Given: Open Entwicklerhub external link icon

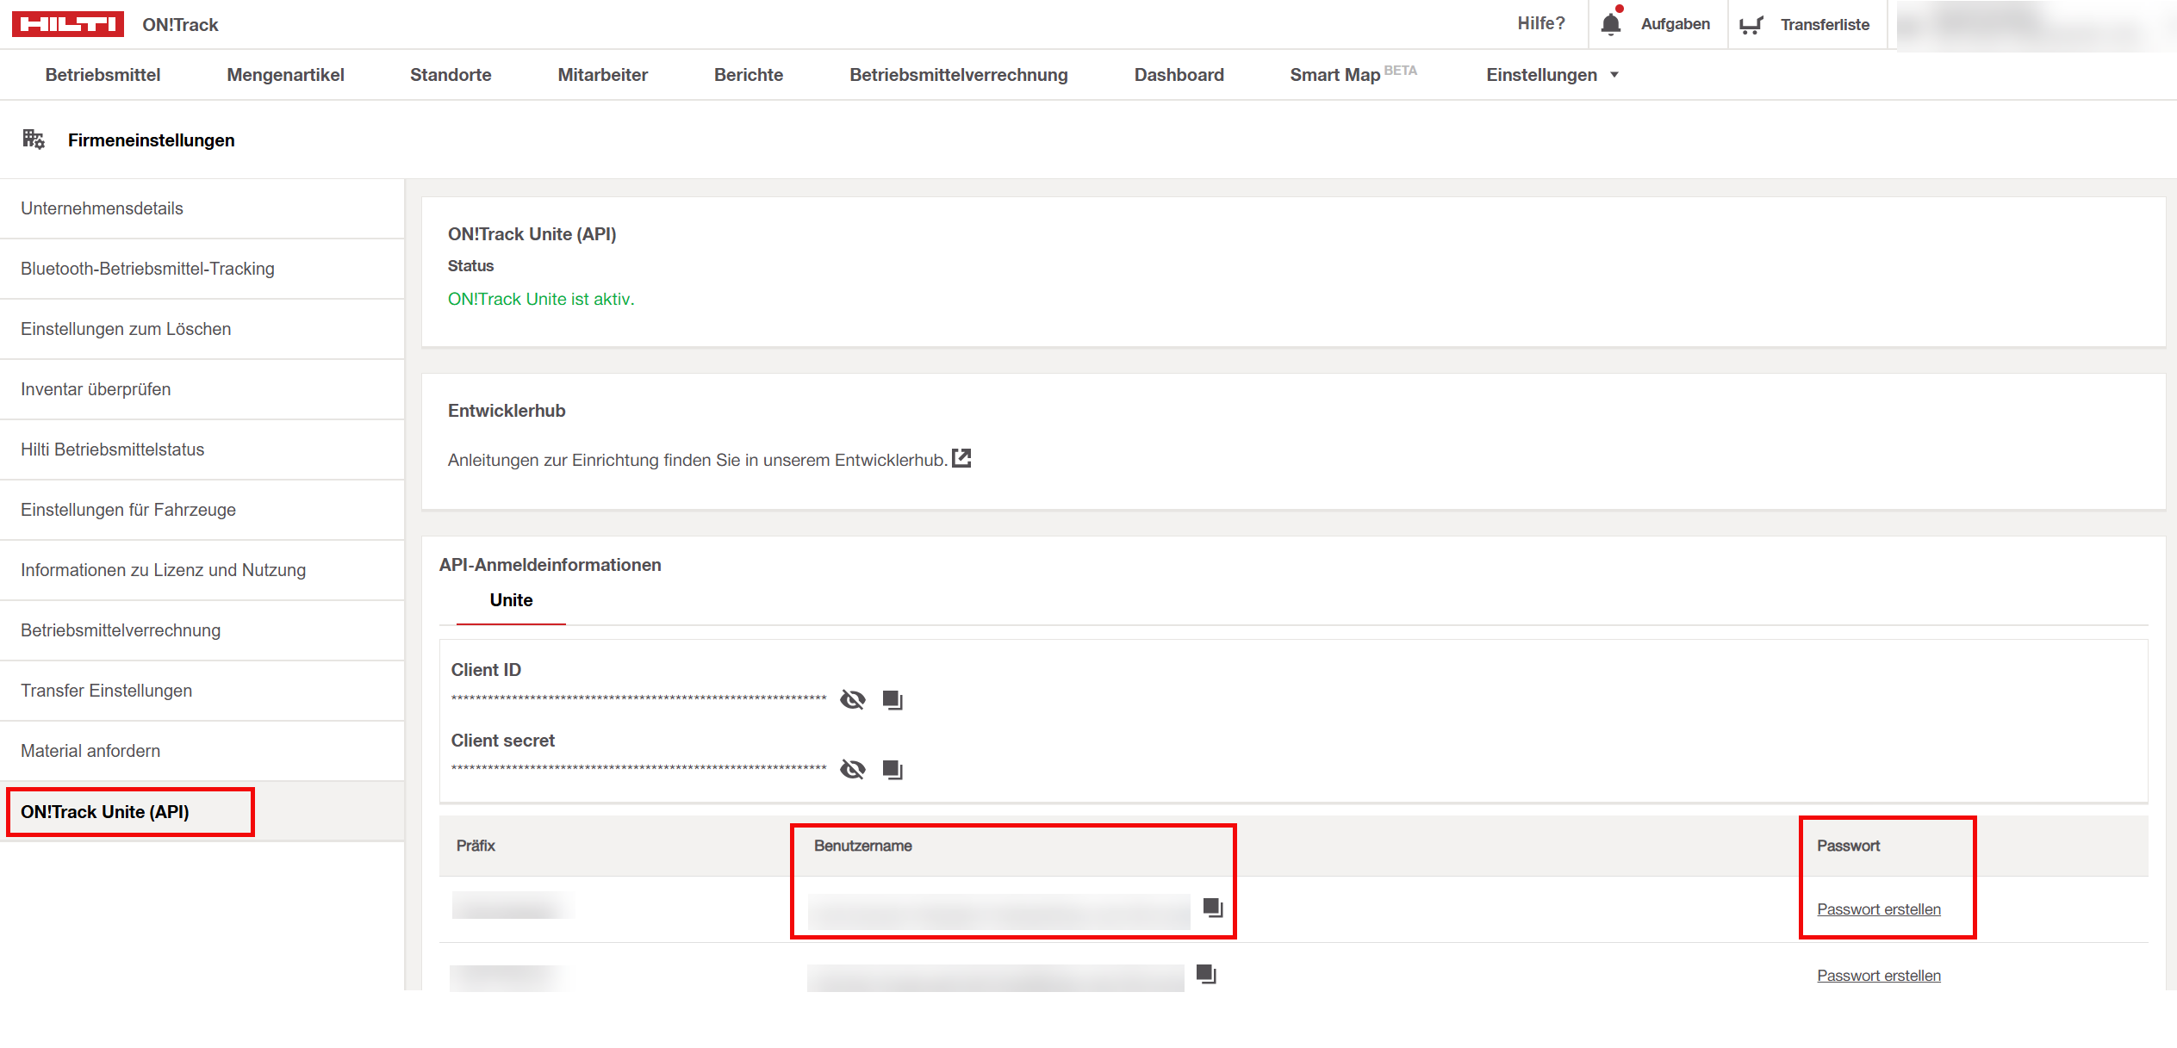Looking at the screenshot, I should coord(961,459).
